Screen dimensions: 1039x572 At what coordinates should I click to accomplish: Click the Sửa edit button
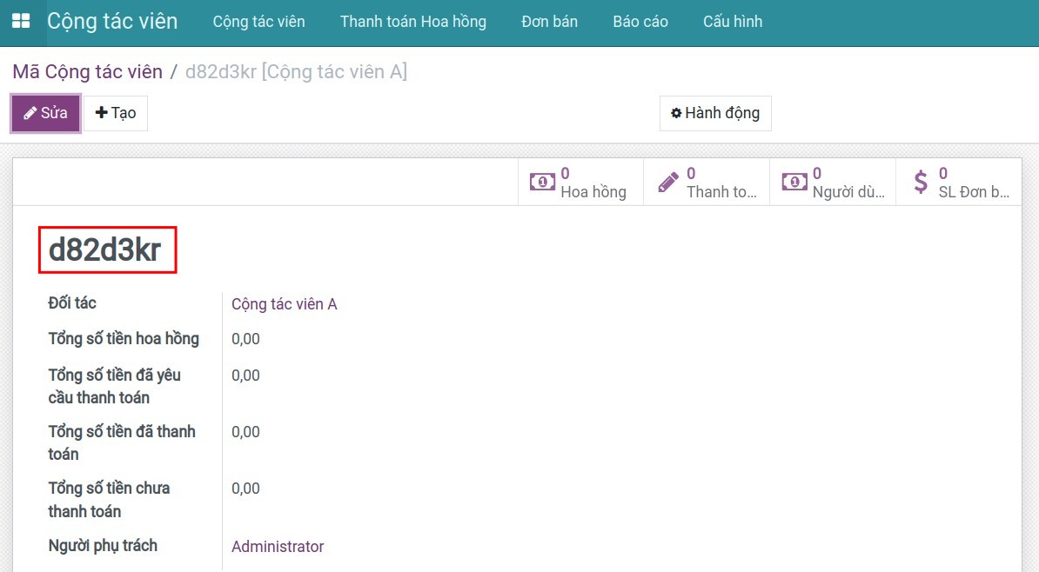[46, 113]
